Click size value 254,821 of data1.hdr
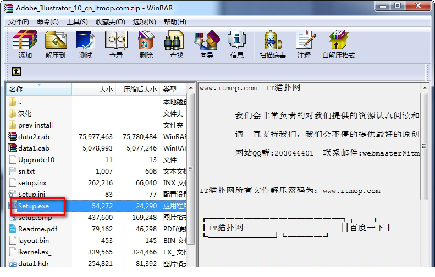The width and height of the screenshot is (435, 277). [100, 263]
